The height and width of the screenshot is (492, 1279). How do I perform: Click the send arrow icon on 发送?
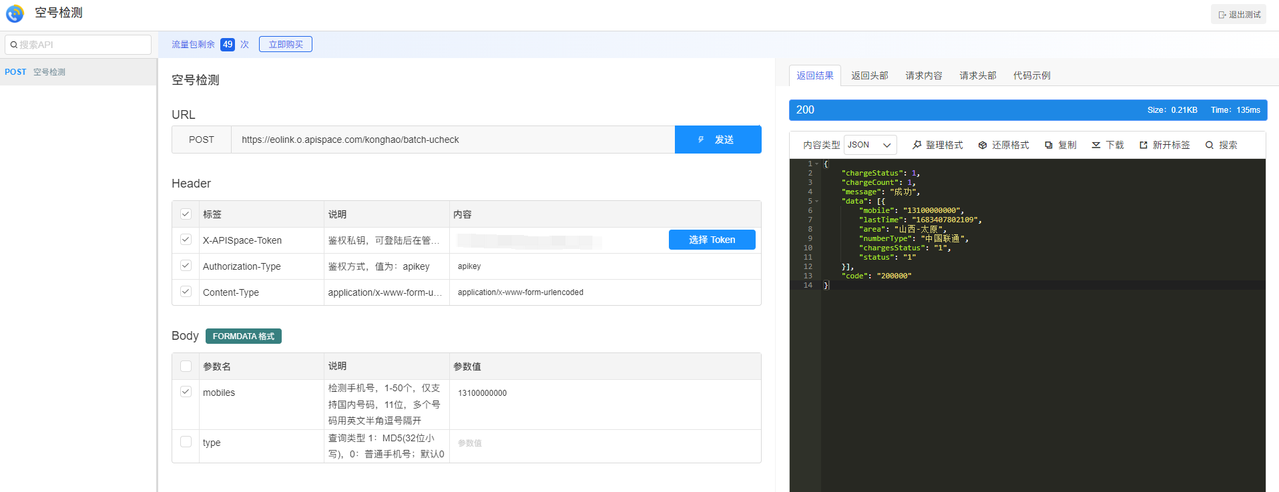tap(701, 140)
